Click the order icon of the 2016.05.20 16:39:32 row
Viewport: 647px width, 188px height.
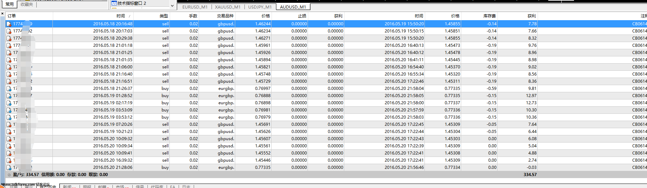[9, 160]
